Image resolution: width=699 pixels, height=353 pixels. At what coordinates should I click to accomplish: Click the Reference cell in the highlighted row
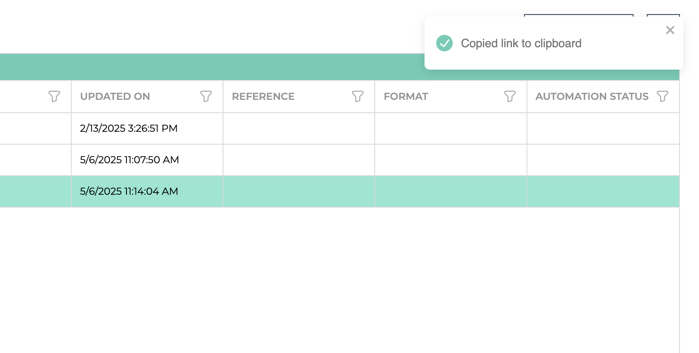[x=299, y=191]
